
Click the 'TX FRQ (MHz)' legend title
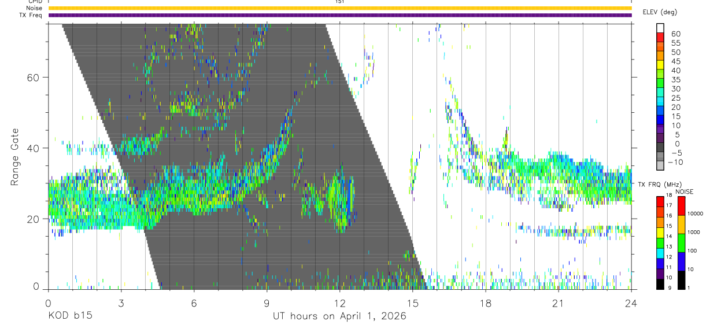(x=659, y=185)
